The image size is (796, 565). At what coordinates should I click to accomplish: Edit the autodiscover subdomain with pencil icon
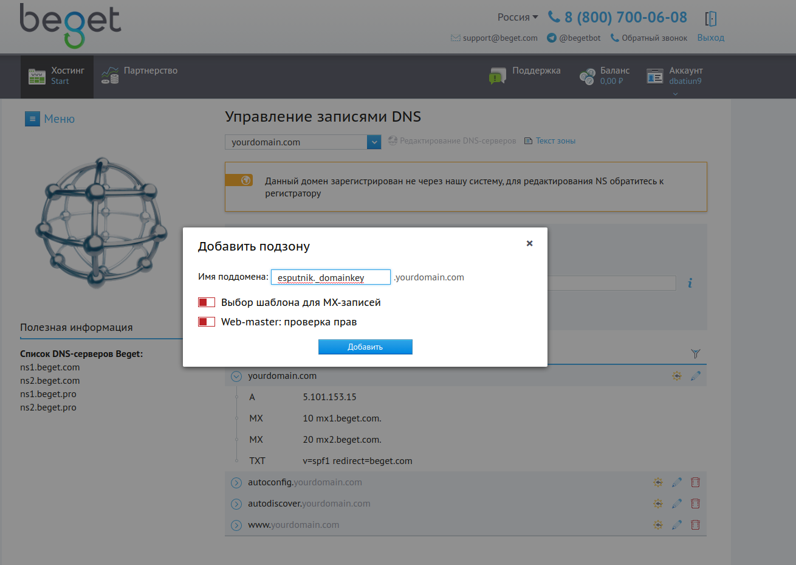click(x=676, y=504)
